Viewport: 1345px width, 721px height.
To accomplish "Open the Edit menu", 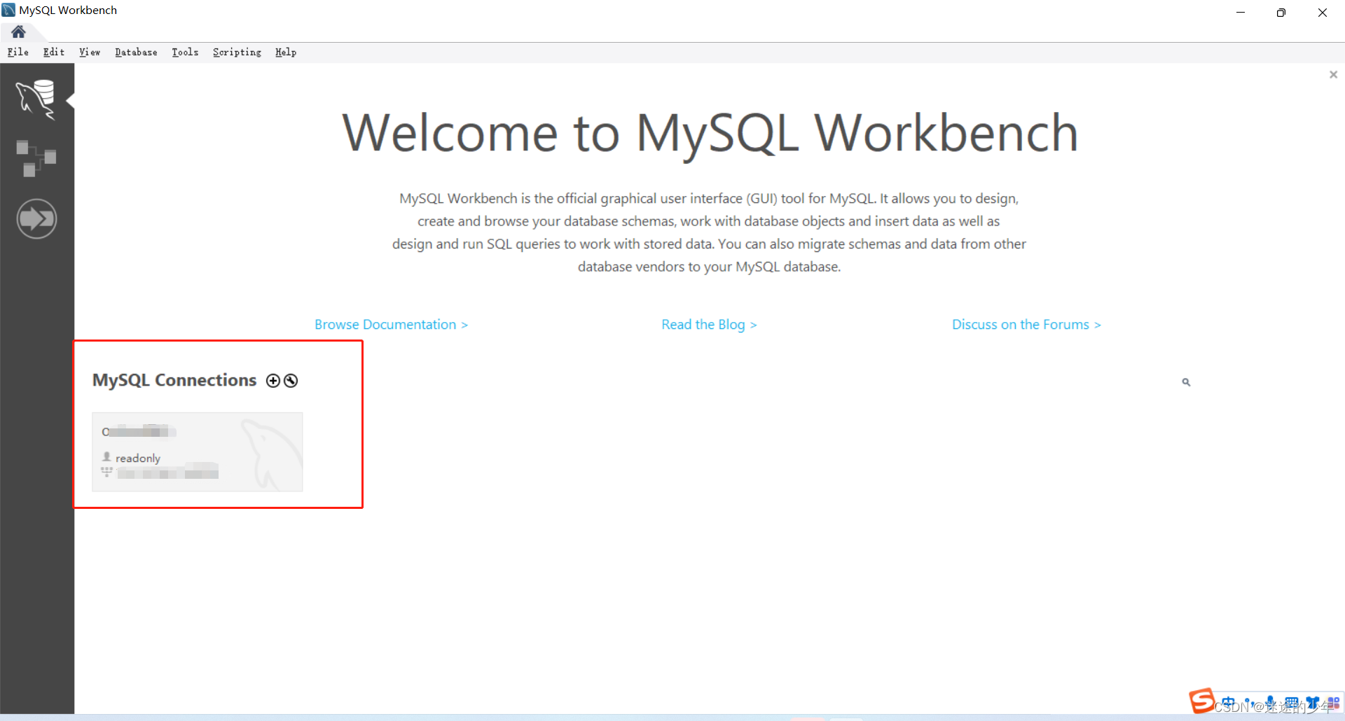I will click(x=54, y=52).
